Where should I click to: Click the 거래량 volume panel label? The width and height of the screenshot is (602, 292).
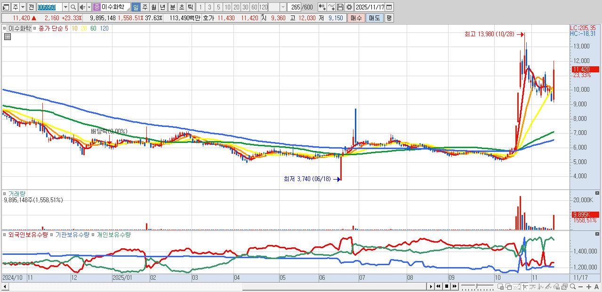(x=17, y=194)
